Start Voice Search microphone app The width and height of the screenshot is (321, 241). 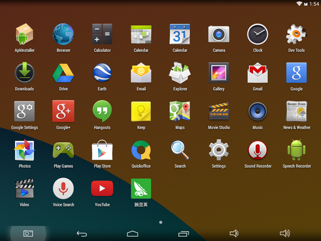pos(63,189)
